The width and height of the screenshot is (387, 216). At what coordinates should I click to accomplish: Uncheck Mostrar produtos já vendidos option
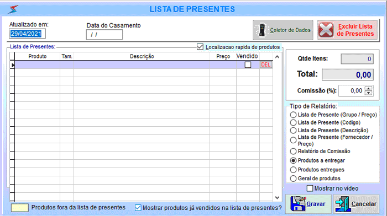[138, 208]
